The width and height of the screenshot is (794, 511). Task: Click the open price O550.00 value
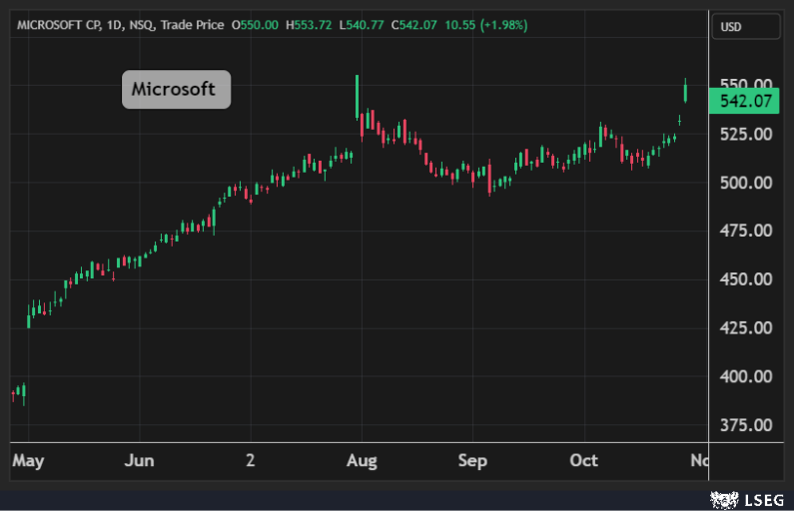(x=256, y=24)
